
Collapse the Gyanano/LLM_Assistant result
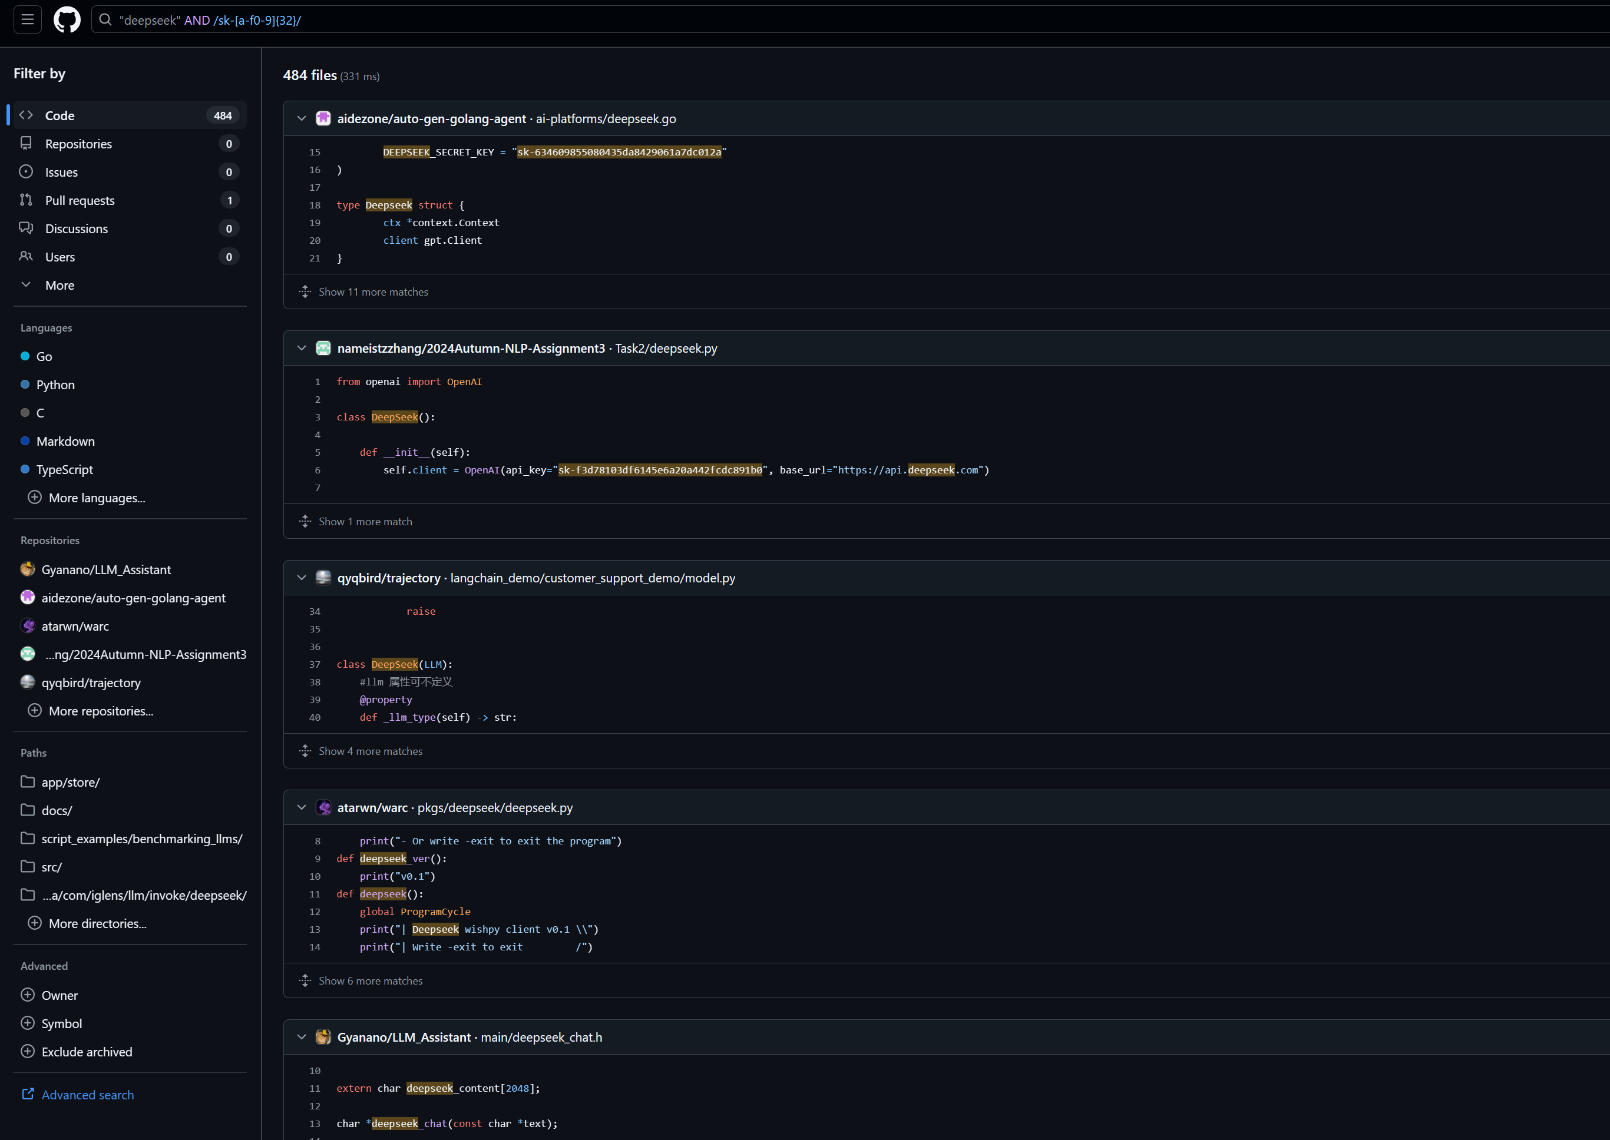pos(302,1037)
